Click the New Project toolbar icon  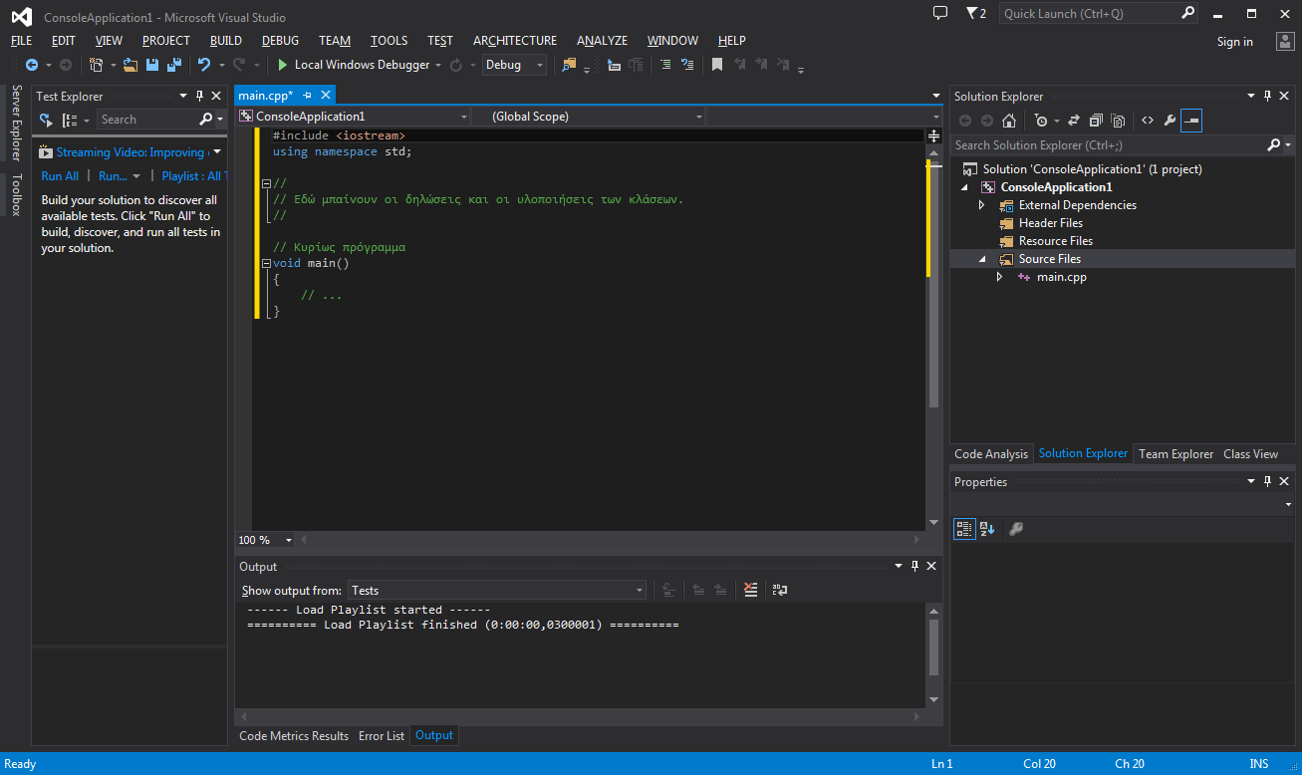(97, 65)
